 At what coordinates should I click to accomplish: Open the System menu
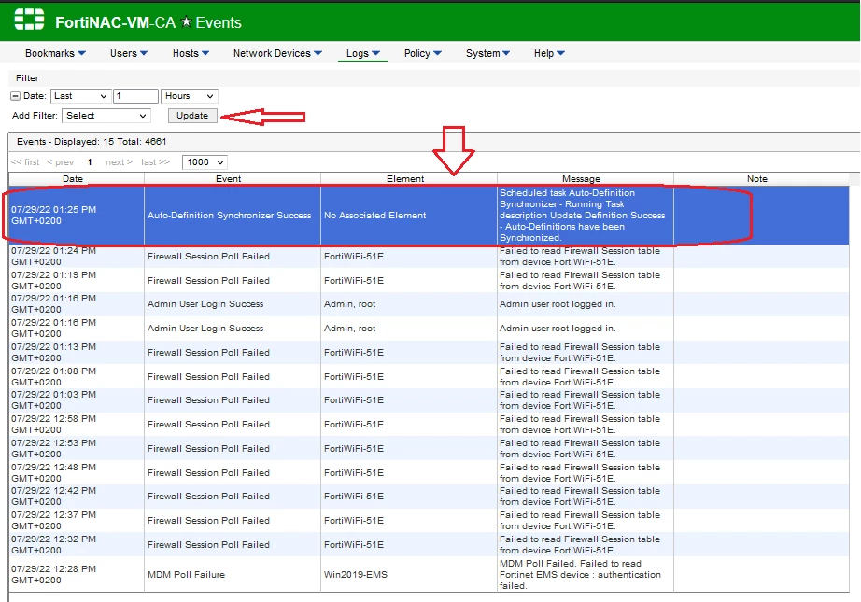[487, 53]
